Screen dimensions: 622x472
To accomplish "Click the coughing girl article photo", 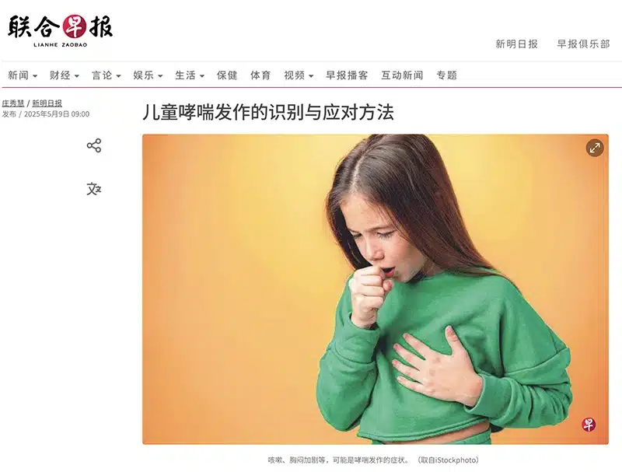I will (x=376, y=289).
